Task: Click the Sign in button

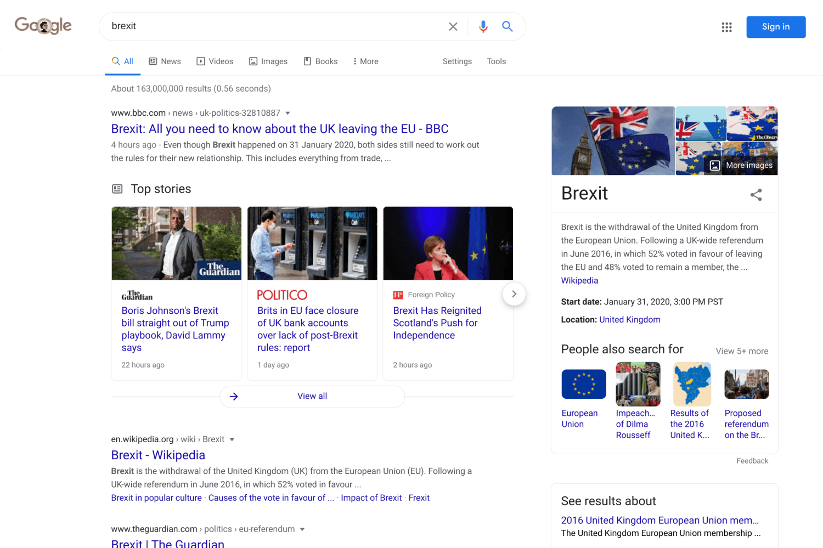Action: point(775,27)
